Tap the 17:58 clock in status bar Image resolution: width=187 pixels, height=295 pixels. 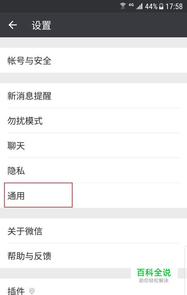174,6
